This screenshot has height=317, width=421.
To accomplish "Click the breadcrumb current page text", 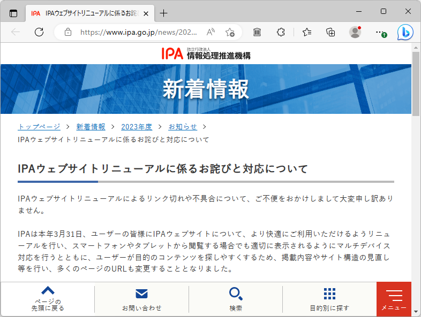I will pos(114,140).
